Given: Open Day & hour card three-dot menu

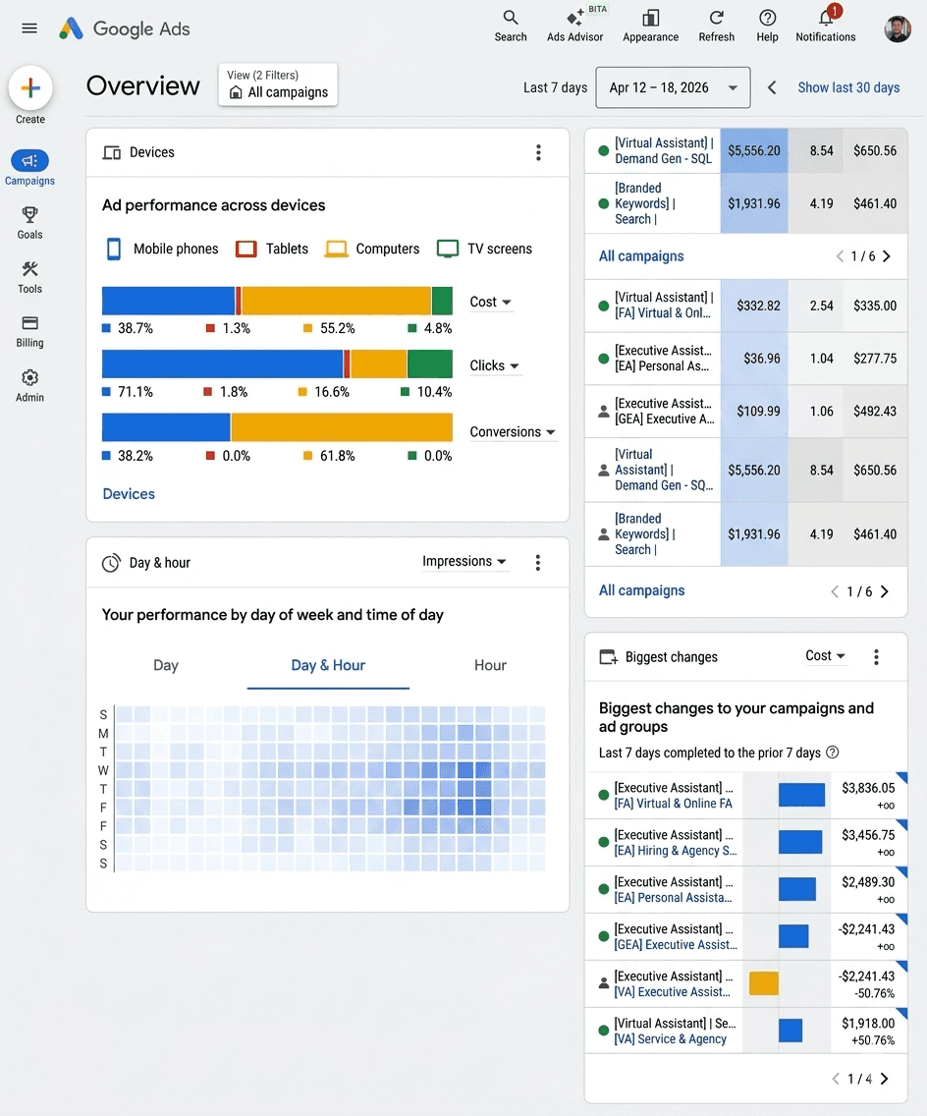Looking at the screenshot, I should [x=538, y=563].
